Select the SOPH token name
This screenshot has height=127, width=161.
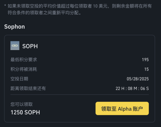coord(30,46)
